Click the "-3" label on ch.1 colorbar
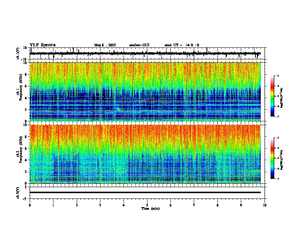Viewport: 298px width, 230px height. pos(277,76)
